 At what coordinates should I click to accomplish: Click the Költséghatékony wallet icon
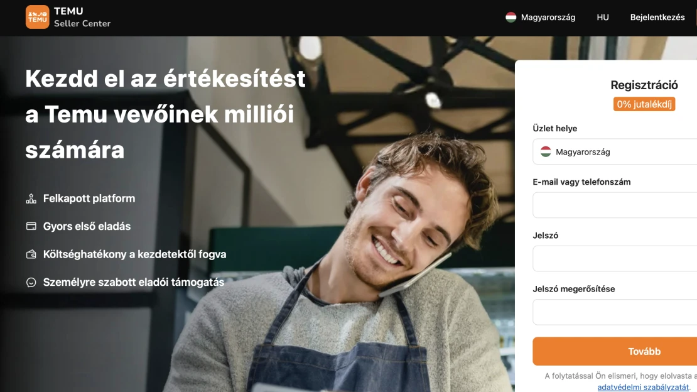click(x=31, y=254)
